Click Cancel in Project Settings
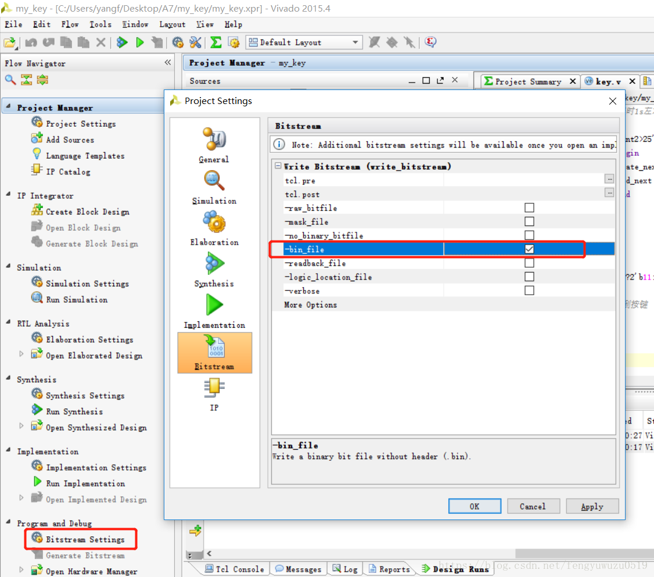Screen dimensions: 654x577 coord(533,506)
